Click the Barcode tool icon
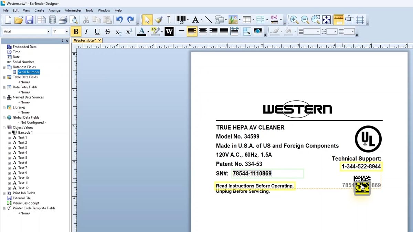Screen dimensions: 413x232 pos(181,20)
